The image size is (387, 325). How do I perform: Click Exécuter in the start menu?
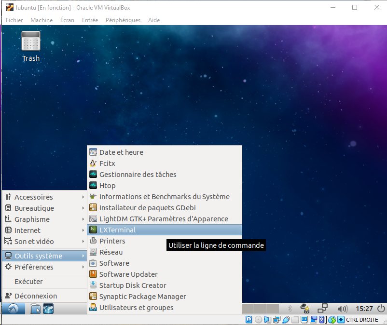(x=28, y=282)
